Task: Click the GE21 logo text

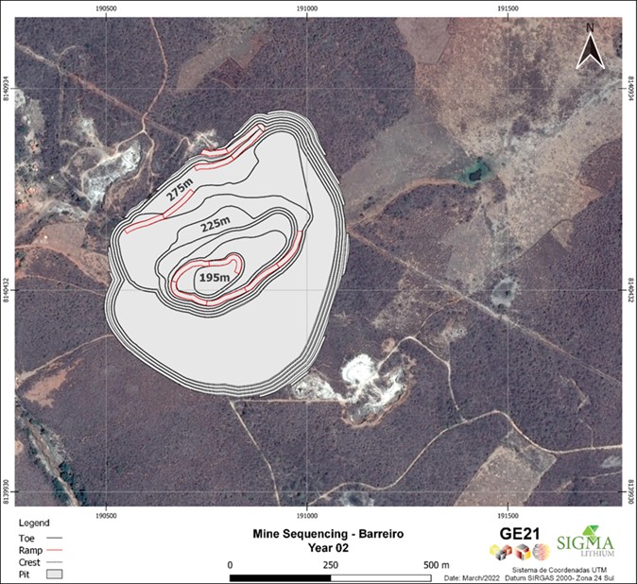Action: [520, 534]
